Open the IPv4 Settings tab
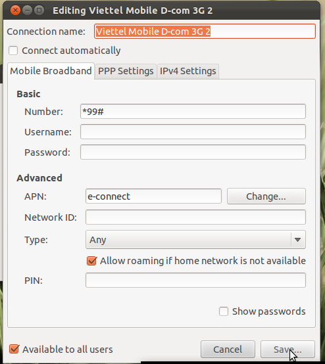The height and width of the screenshot is (364, 325). (188, 71)
